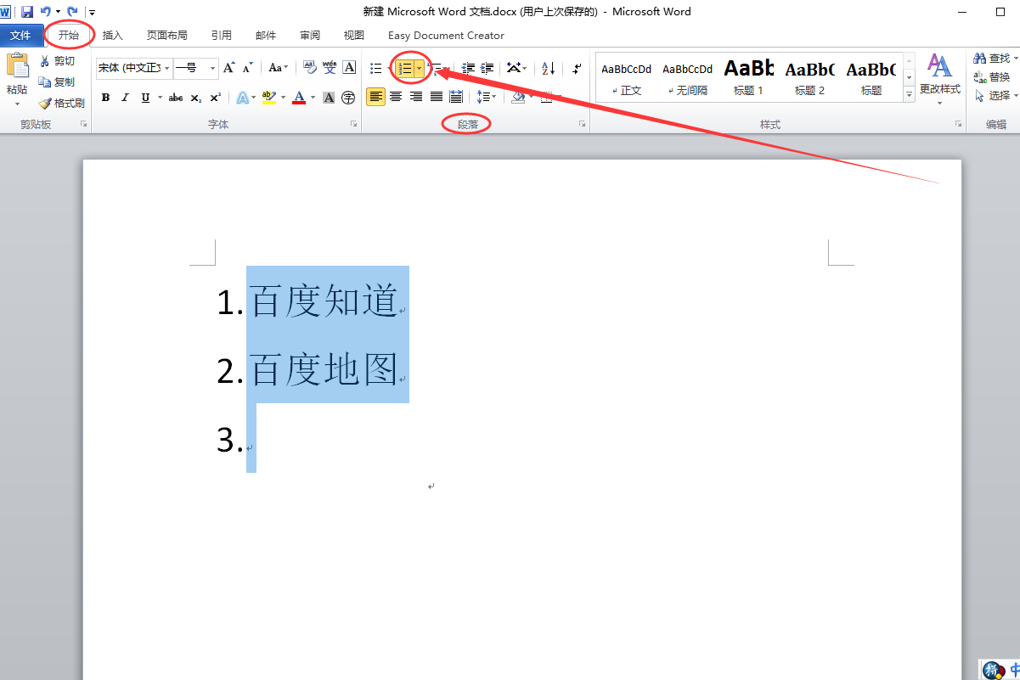Switch to the 插入 (Insert) tab

(113, 35)
